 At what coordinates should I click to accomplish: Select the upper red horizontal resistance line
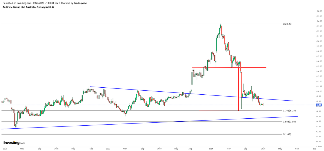click(229, 67)
